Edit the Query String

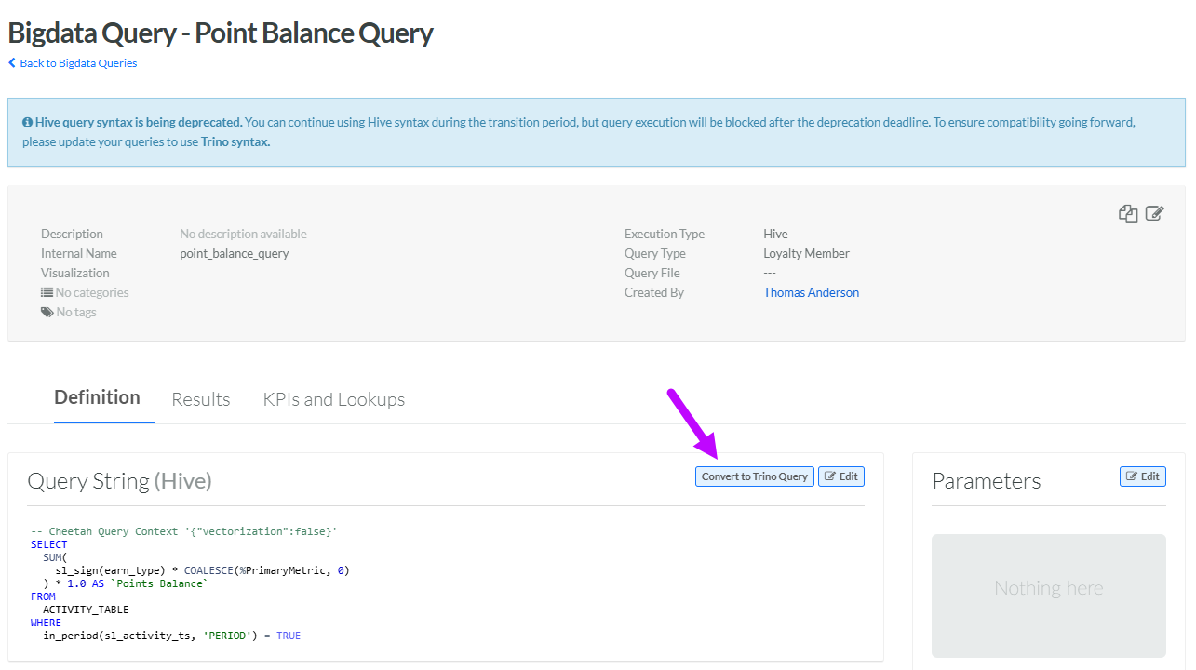pos(840,476)
